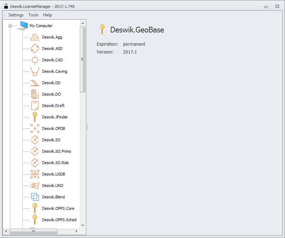Select Deswik.ASD license entry
The width and height of the screenshot is (285, 238).
52,49
